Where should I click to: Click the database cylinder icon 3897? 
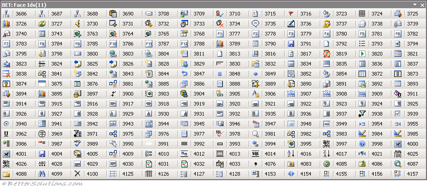(78, 94)
